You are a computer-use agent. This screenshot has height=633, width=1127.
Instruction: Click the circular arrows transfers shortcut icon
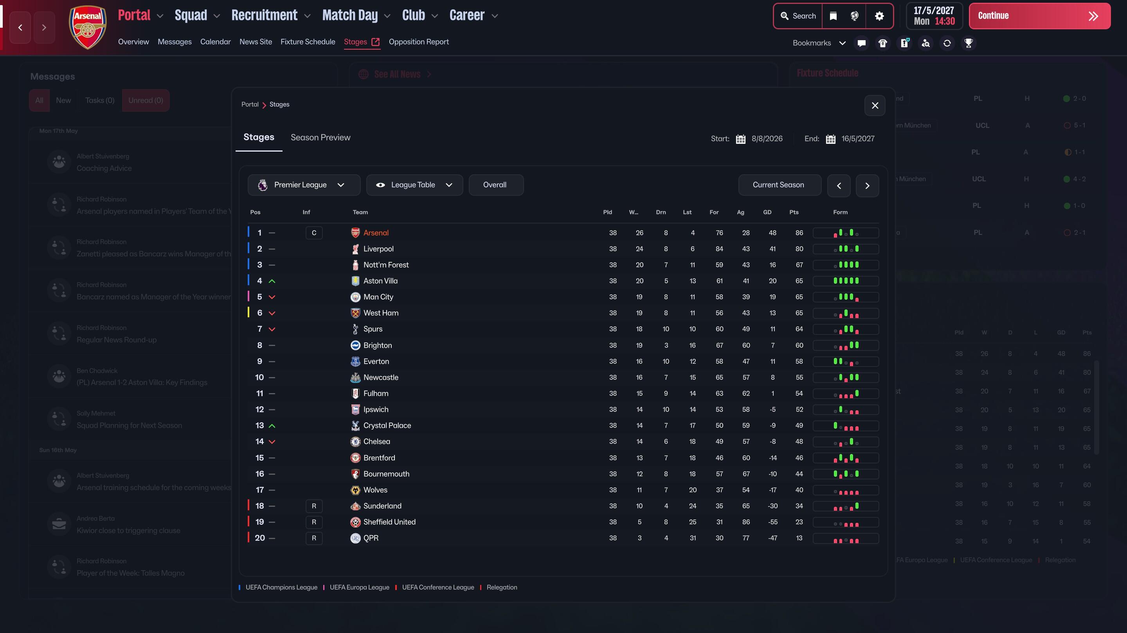947,43
